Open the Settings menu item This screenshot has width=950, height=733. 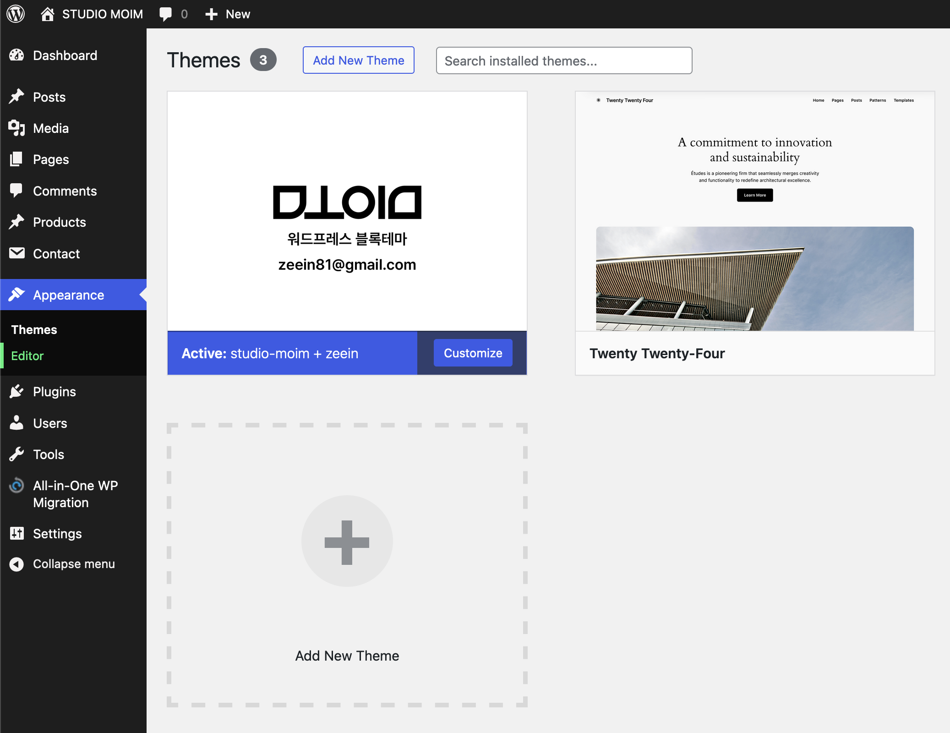coord(73,533)
